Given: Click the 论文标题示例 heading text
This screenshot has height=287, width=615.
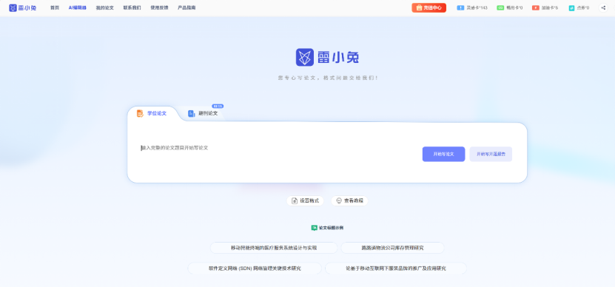Looking at the screenshot, I should click(331, 228).
